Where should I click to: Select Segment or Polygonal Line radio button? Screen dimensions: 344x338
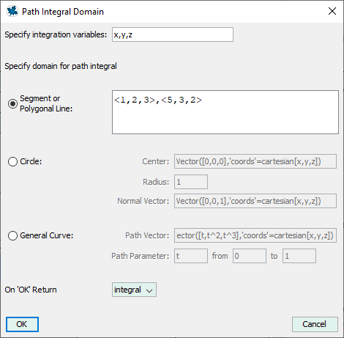click(x=12, y=104)
